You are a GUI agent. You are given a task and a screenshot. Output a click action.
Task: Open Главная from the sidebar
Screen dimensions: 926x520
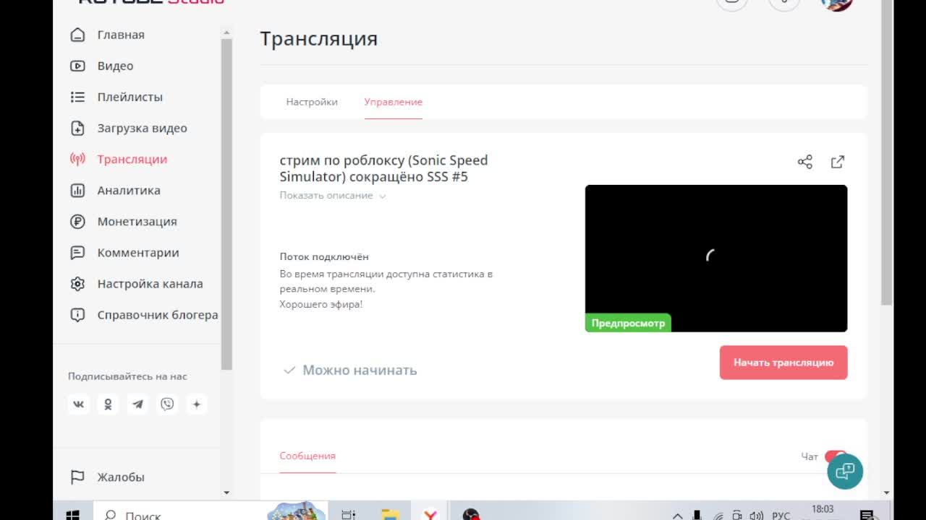click(121, 35)
